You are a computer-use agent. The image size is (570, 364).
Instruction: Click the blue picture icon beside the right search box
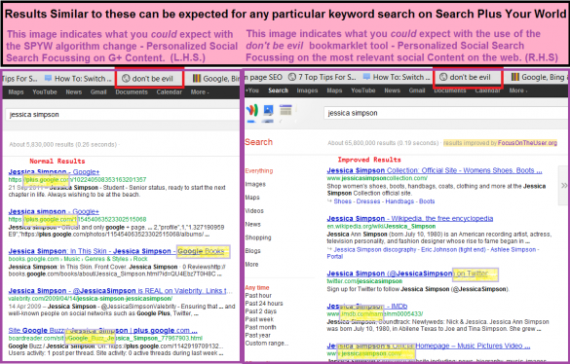[x=268, y=110]
